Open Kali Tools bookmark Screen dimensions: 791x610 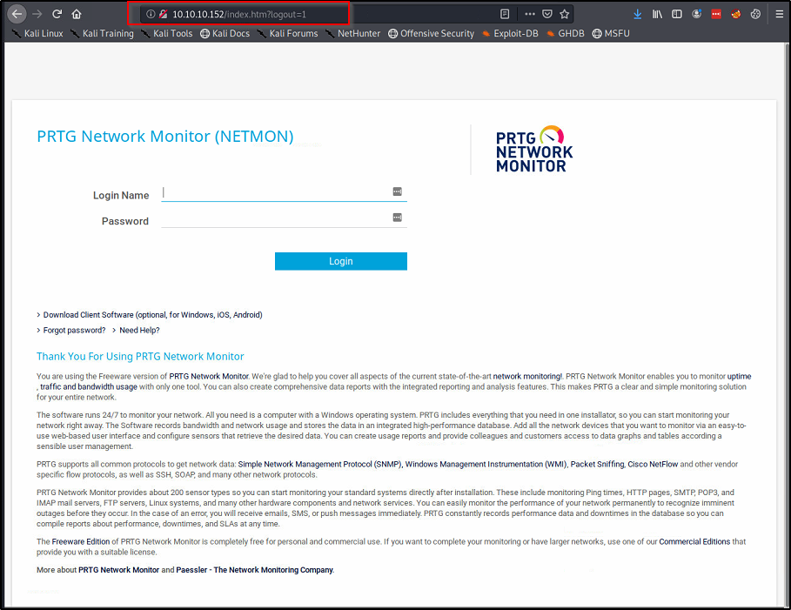point(167,33)
